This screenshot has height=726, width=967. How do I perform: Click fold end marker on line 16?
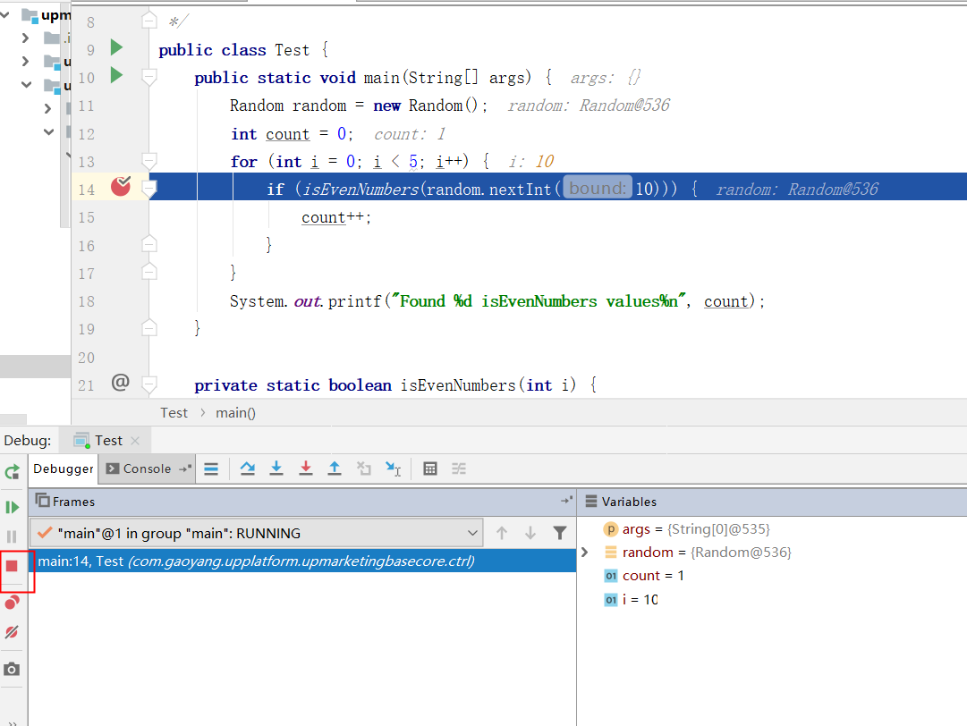(149, 244)
